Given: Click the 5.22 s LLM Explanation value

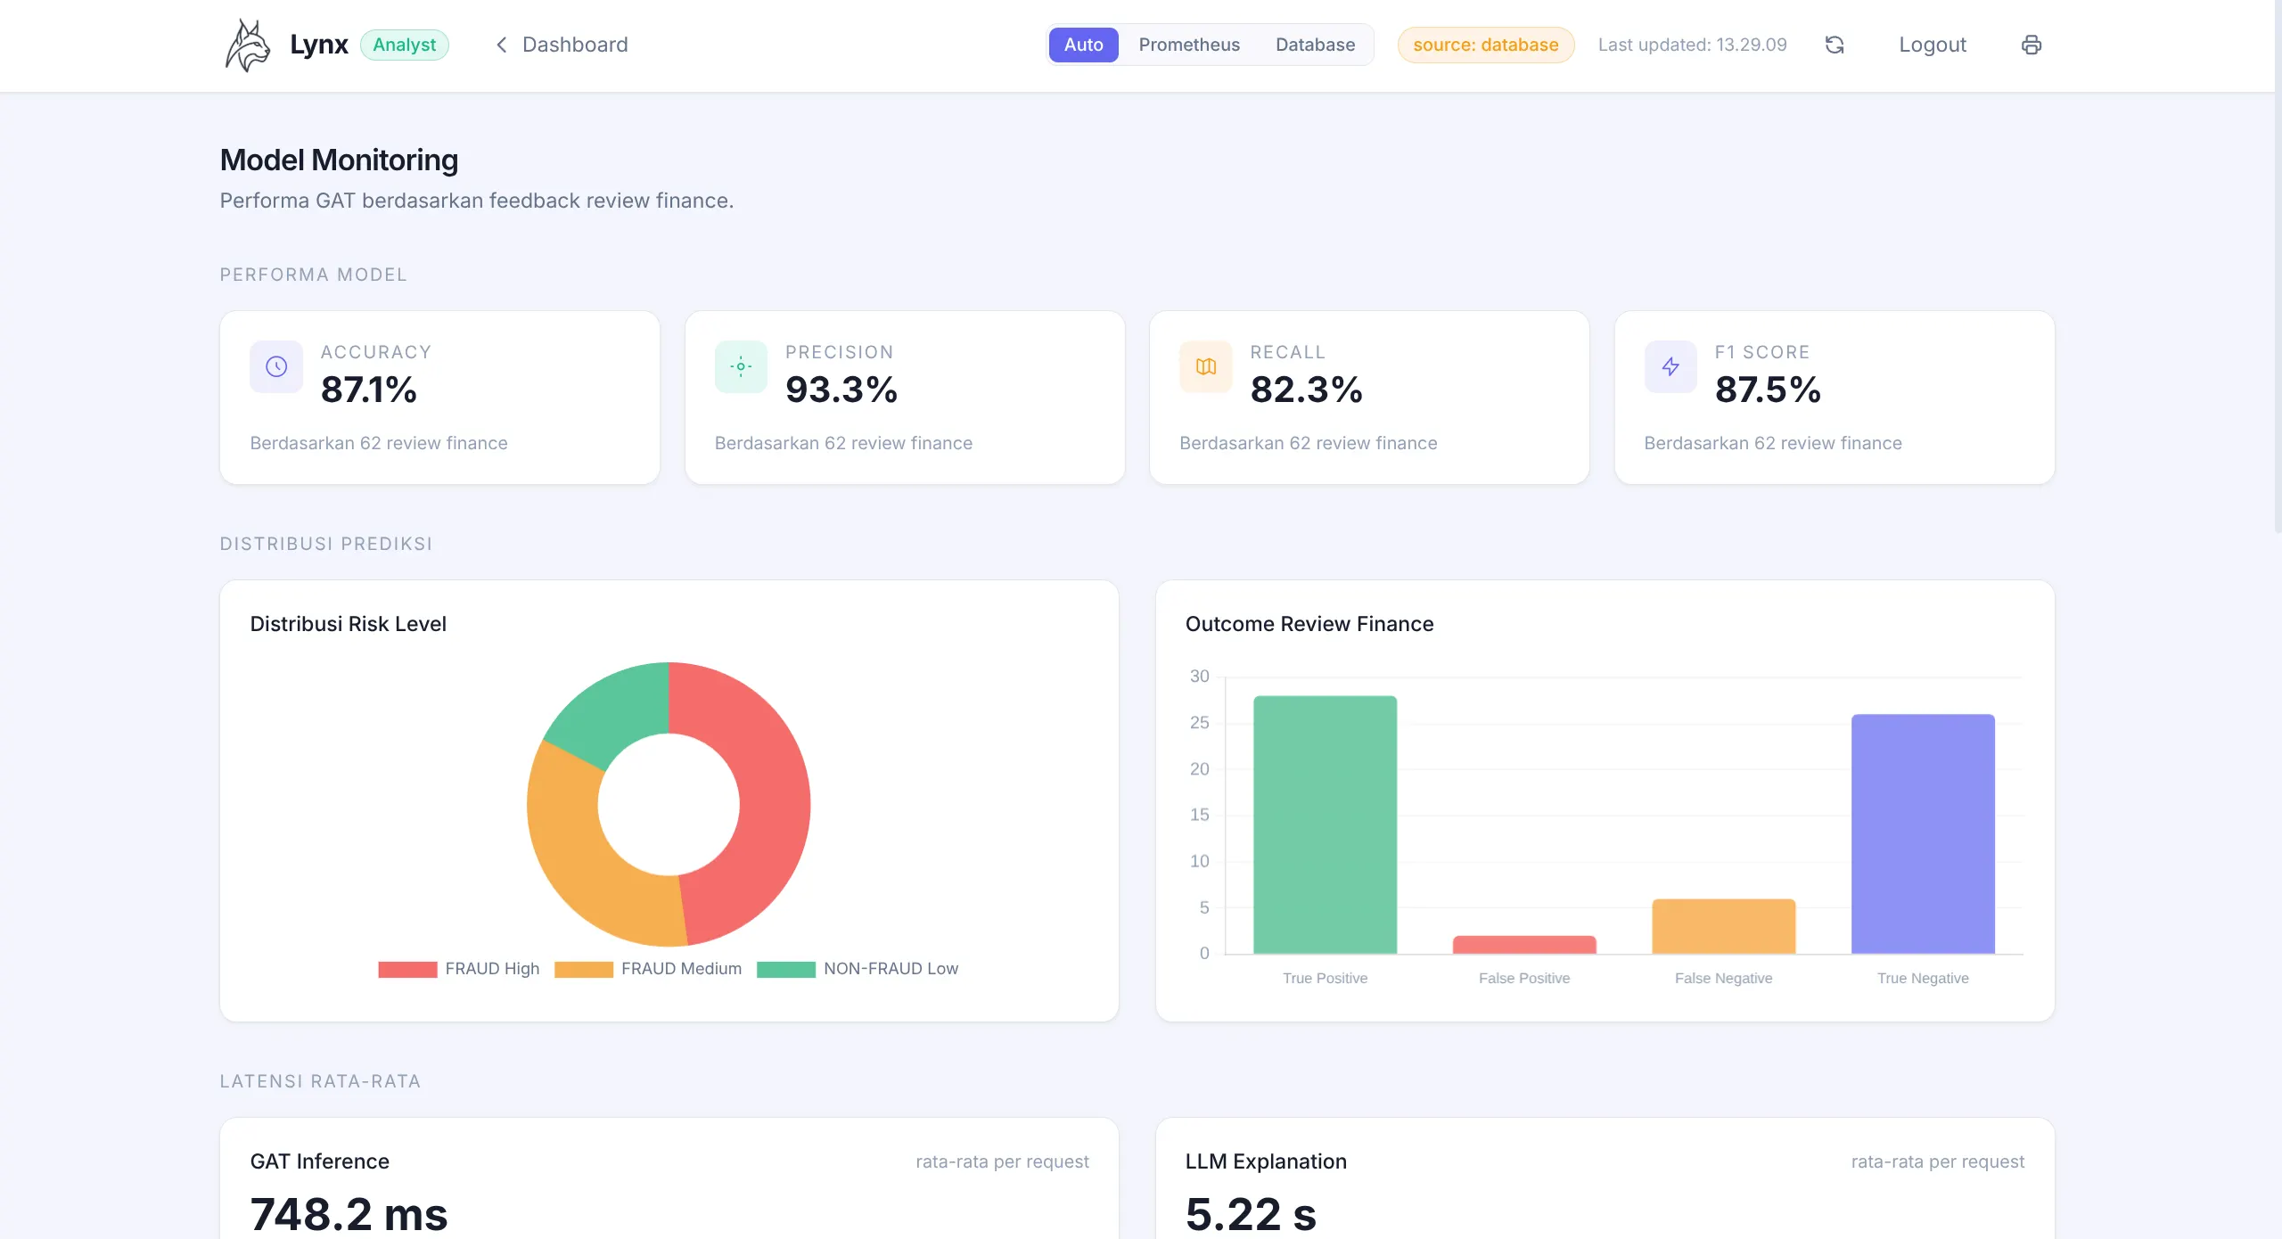Looking at the screenshot, I should [1251, 1214].
